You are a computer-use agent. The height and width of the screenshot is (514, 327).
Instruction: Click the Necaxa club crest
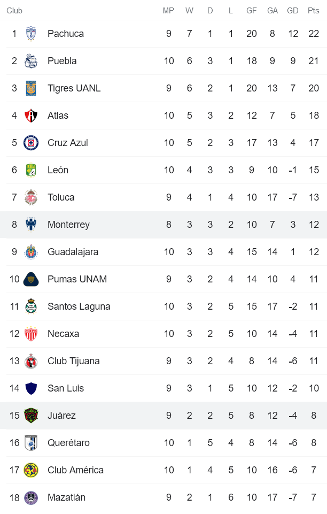(x=32, y=333)
